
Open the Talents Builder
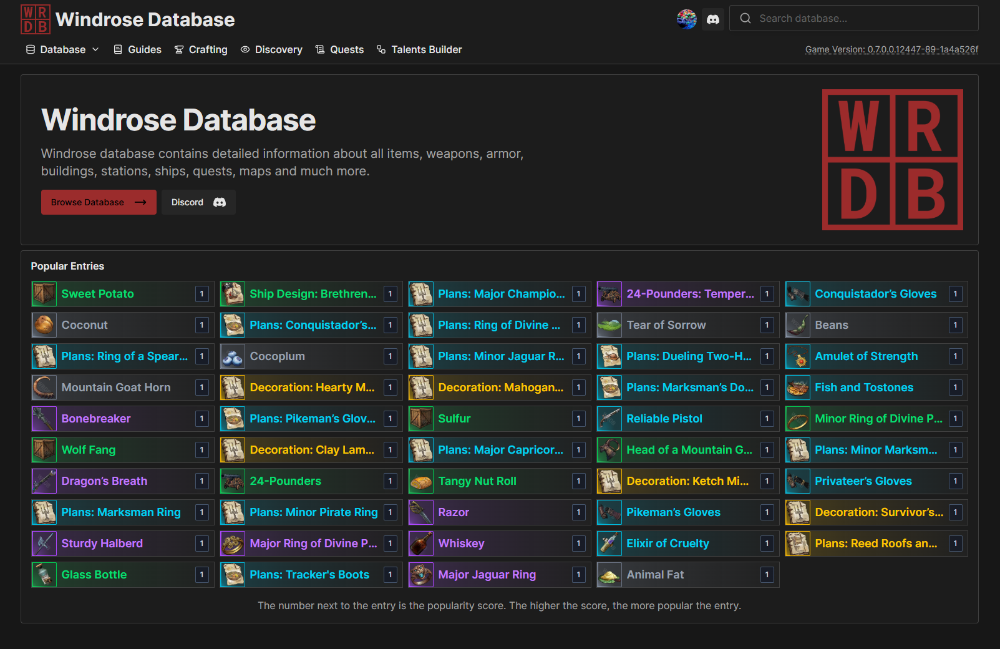[419, 49]
